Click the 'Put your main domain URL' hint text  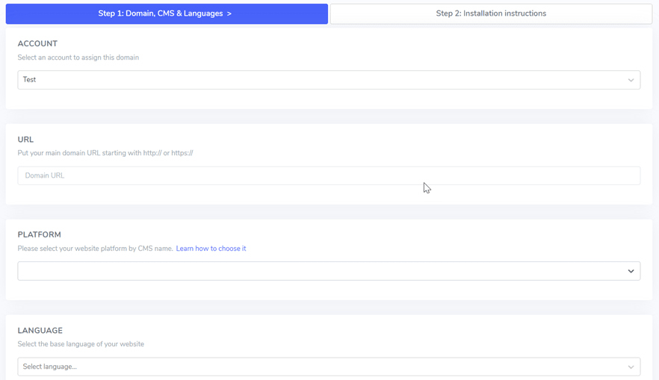click(105, 153)
